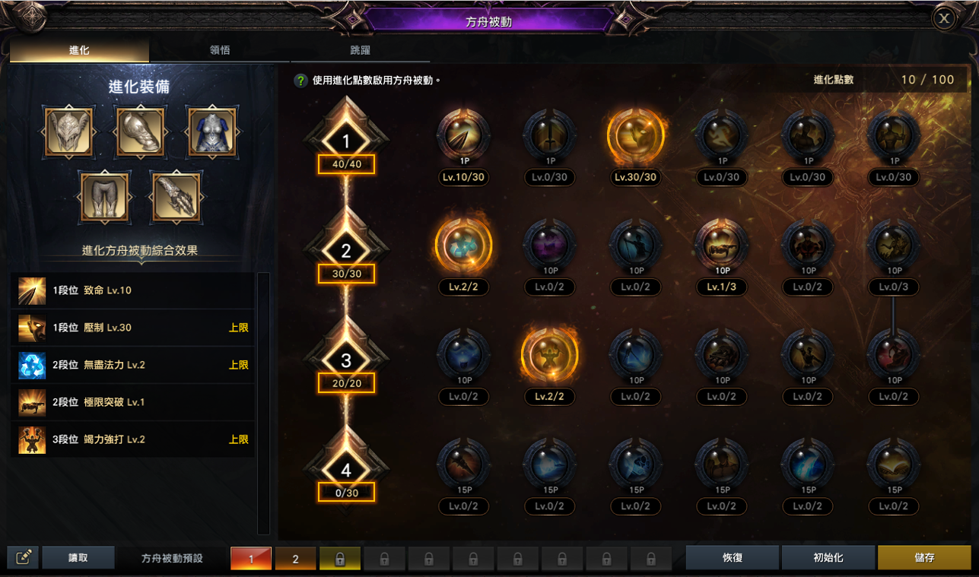Click the glowing tier 1 node at Lv.30/30
Screen dimensions: 979x577
(x=635, y=137)
